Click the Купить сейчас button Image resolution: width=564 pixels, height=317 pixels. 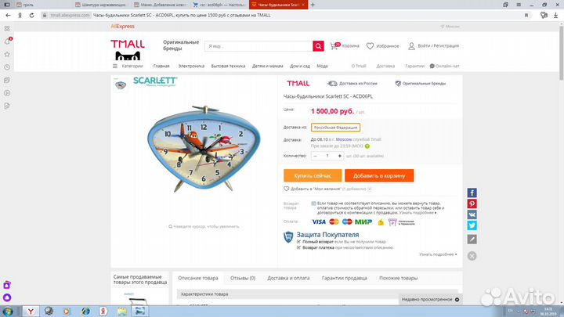pyautogui.click(x=313, y=176)
